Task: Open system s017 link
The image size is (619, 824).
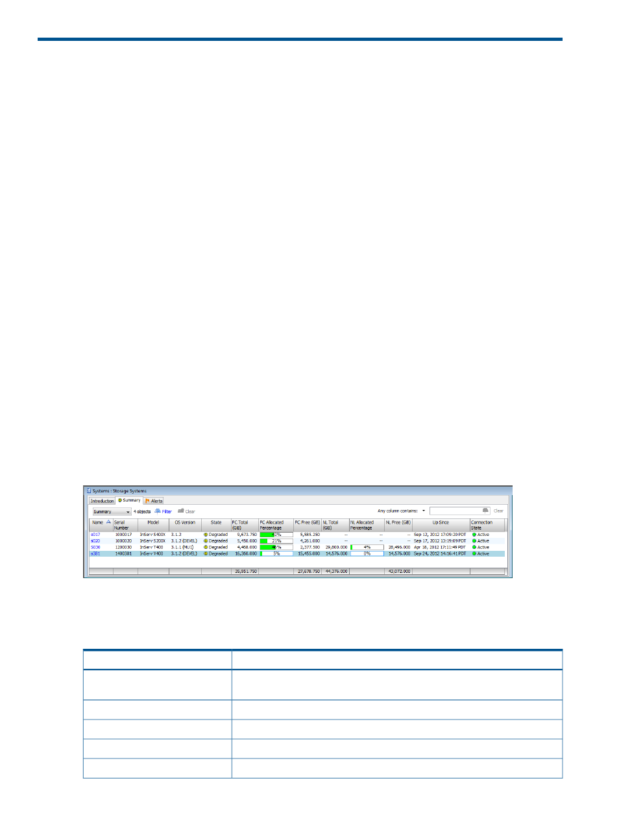Action: point(95,535)
